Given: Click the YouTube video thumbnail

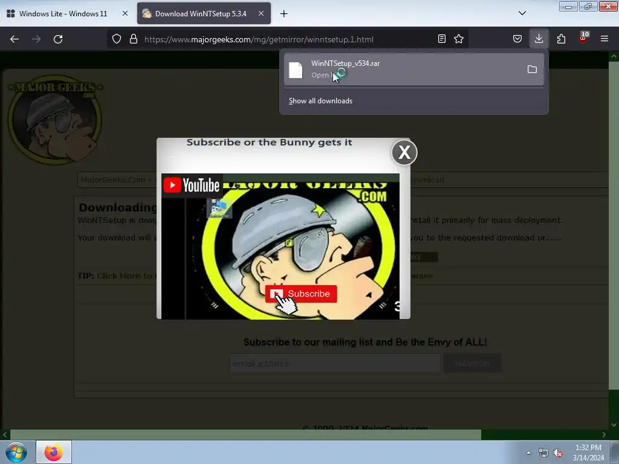Looking at the screenshot, I should coord(280,246).
